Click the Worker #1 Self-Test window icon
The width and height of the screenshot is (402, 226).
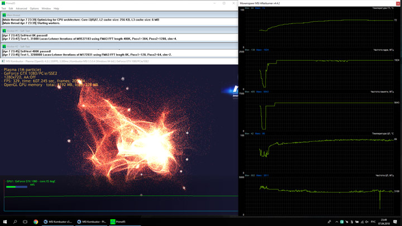pyautogui.click(x=4, y=31)
